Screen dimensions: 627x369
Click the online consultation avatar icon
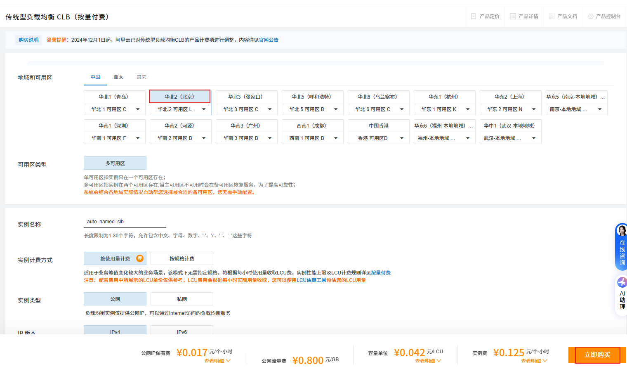point(622,230)
